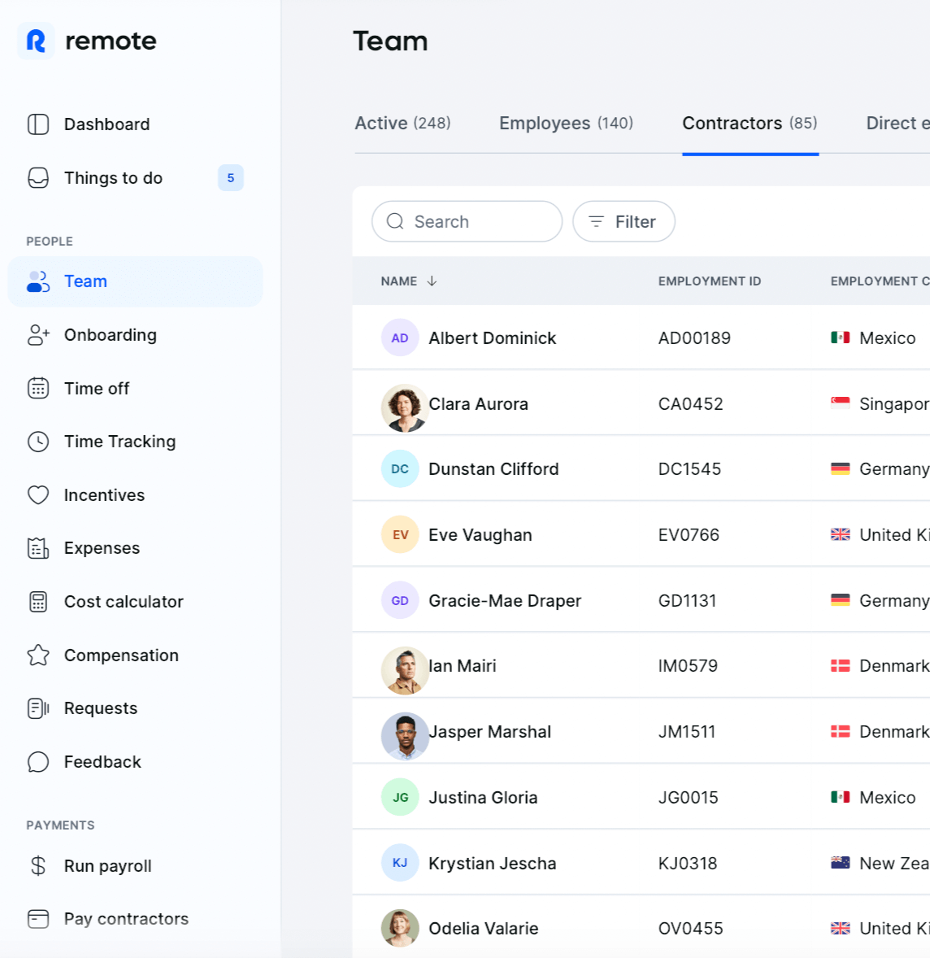
Task: Open the Dashboard panel icon
Action: click(x=37, y=124)
